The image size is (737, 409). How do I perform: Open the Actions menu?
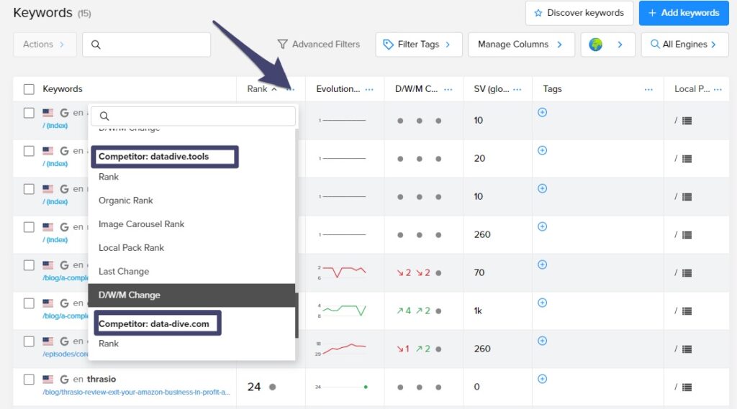tap(45, 44)
